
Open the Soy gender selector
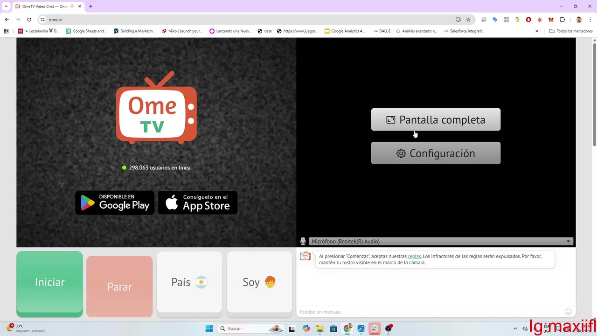point(259,282)
